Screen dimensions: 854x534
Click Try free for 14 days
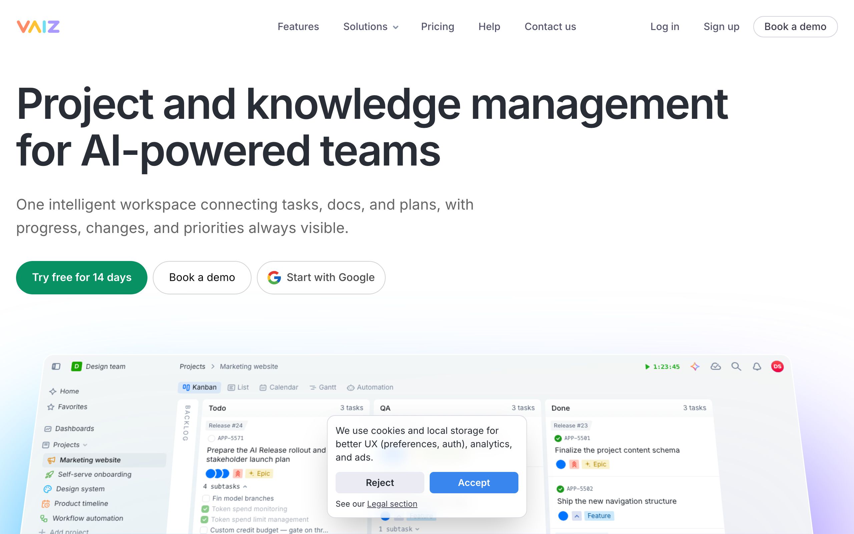pos(81,278)
